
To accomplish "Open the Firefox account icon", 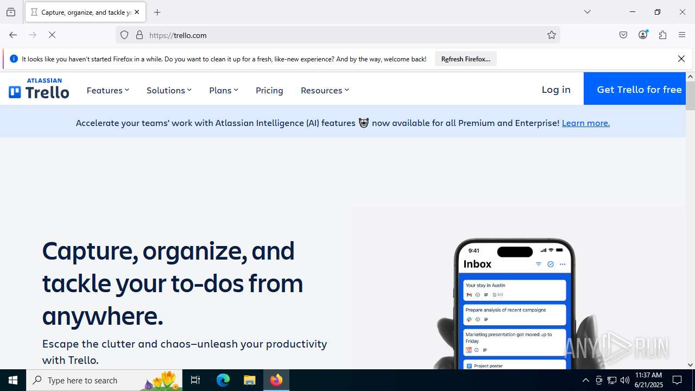I will pos(643,35).
